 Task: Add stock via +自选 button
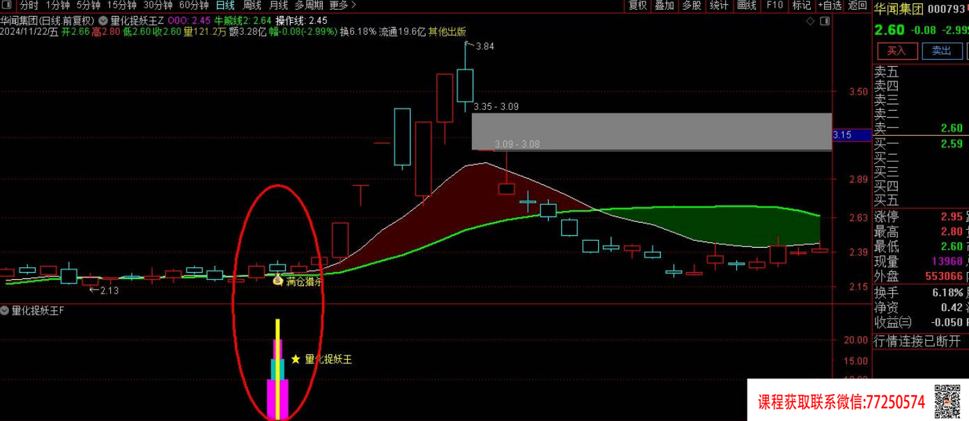pos(829,5)
